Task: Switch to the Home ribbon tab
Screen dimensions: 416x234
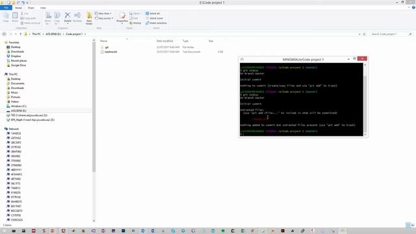Action: point(18,8)
